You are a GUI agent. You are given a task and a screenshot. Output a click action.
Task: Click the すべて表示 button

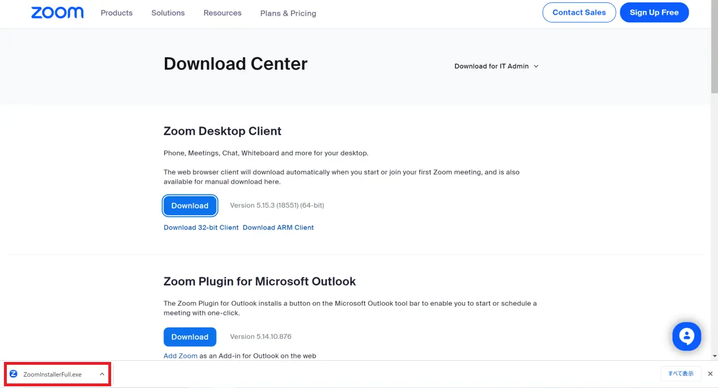681,374
